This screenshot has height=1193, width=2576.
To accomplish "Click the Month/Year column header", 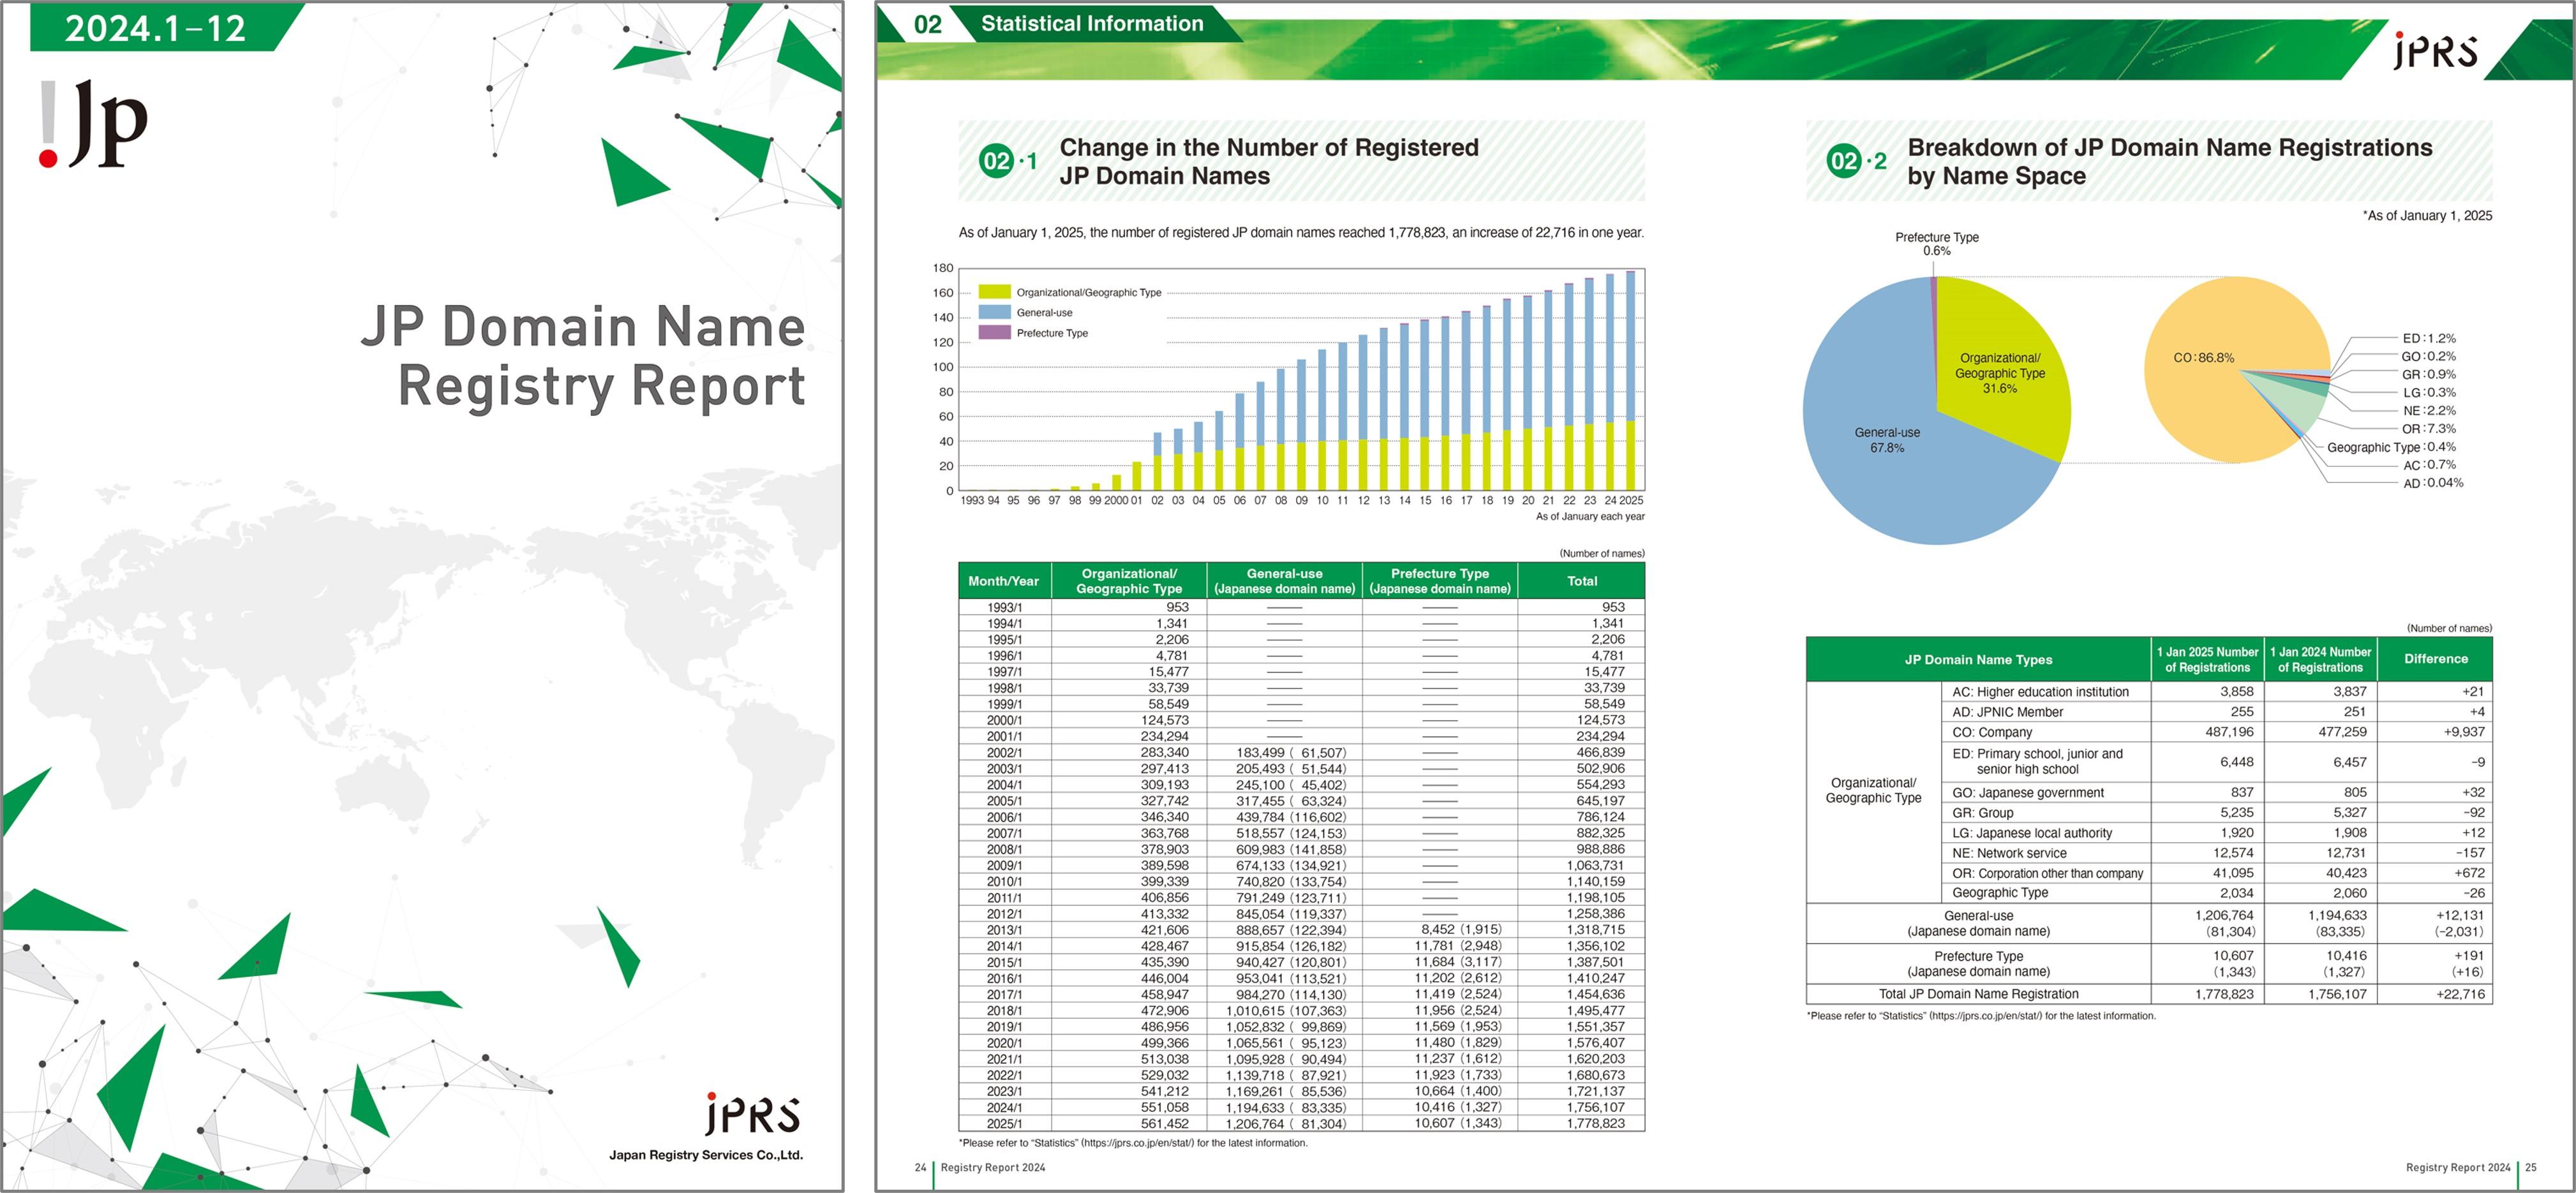I will point(1003,581).
